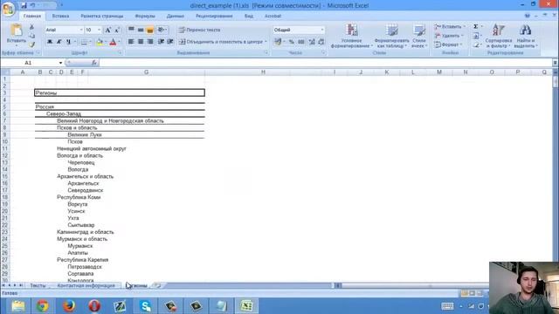Open Format as Table (Форматировать как таблицу) menu
This screenshot has height=314, width=559.
tap(391, 36)
